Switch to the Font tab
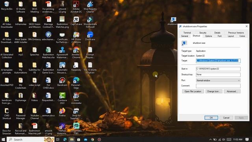252x142 pixels. point(219,36)
